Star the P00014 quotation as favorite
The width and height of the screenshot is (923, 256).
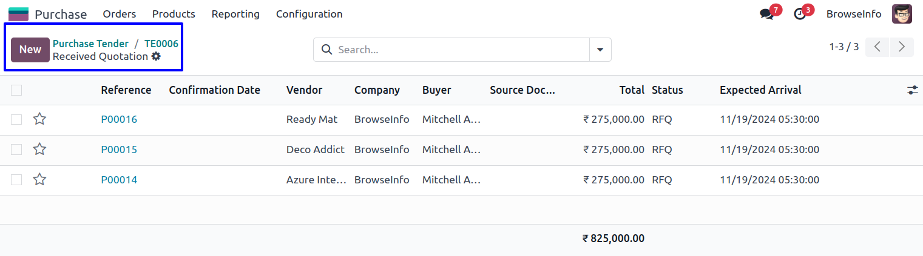39,180
